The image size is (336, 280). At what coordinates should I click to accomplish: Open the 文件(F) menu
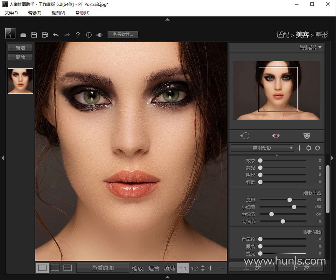(x=11, y=13)
